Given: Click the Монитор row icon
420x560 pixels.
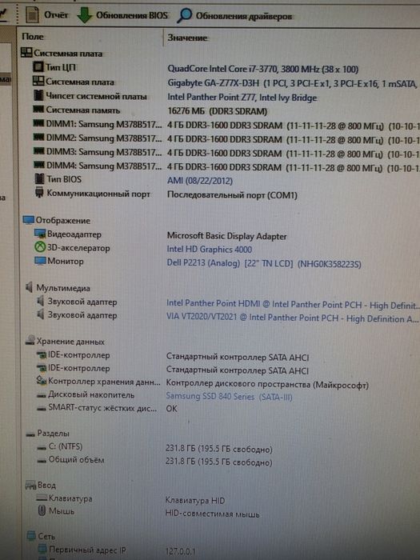Looking at the screenshot, I should coord(40,261).
